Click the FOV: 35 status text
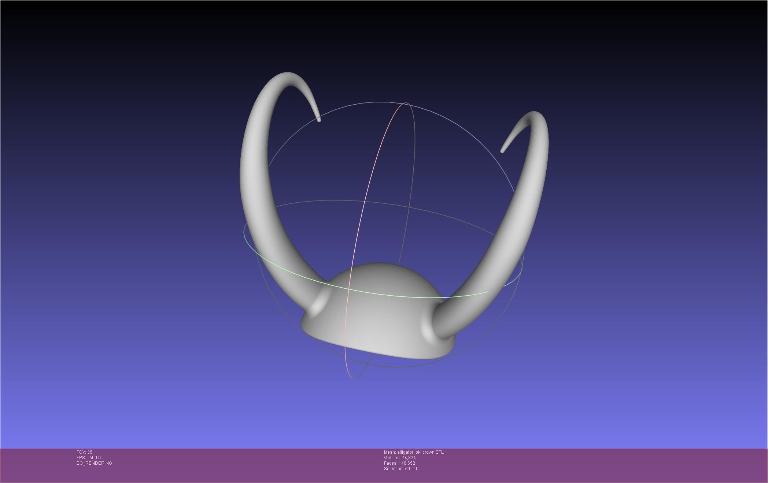 84,452
